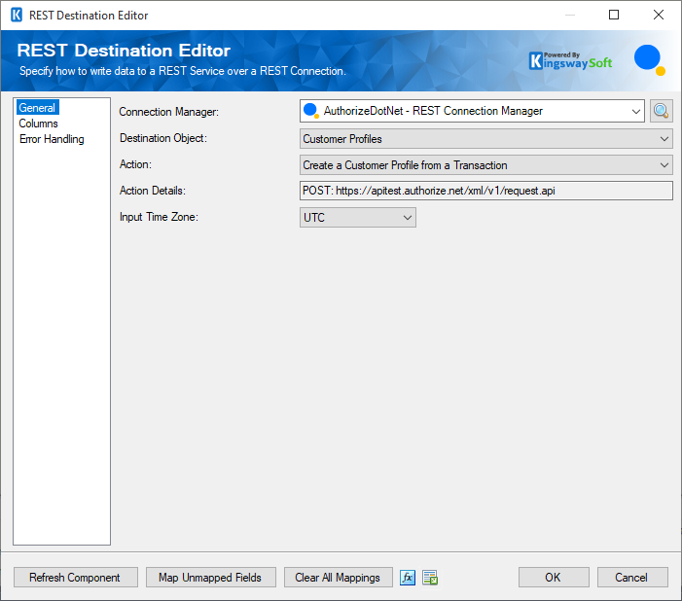This screenshot has height=601, width=682.
Task: Confirm with the OK button
Action: tap(554, 578)
